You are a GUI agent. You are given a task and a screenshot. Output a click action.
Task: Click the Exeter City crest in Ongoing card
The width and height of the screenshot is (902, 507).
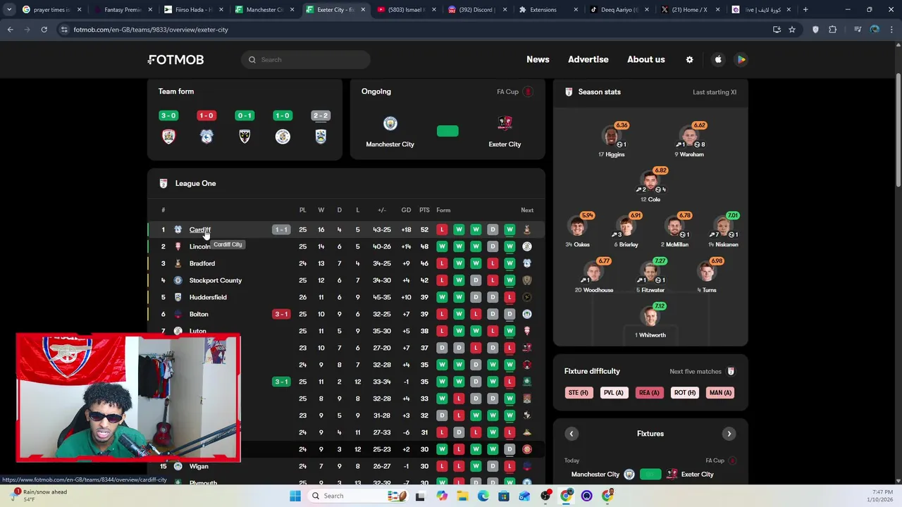[505, 124]
